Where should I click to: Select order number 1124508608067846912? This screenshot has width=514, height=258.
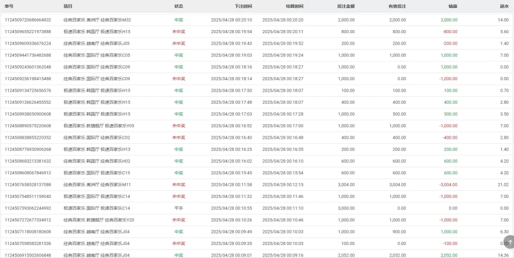coord(28,173)
